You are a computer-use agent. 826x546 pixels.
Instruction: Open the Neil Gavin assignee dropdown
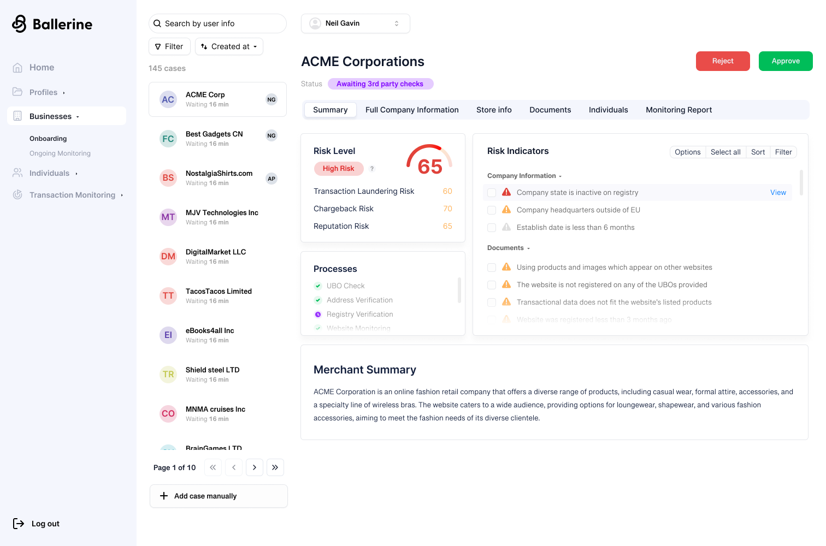pos(355,23)
